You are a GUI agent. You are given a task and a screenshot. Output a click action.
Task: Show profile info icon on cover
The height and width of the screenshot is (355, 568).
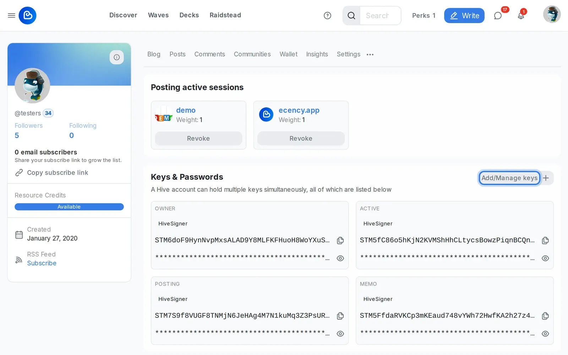(116, 57)
